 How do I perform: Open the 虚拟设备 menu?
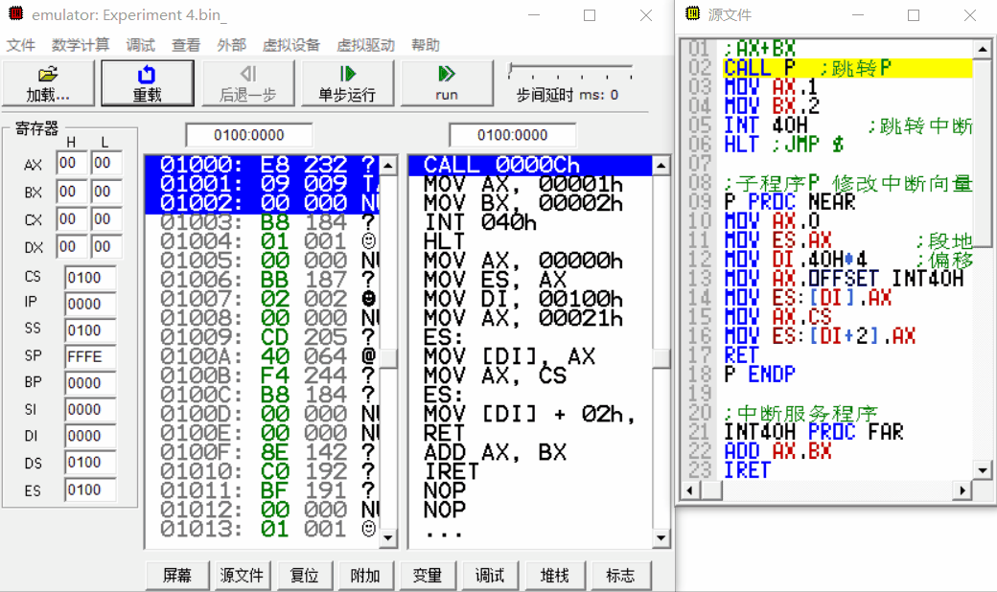click(291, 45)
